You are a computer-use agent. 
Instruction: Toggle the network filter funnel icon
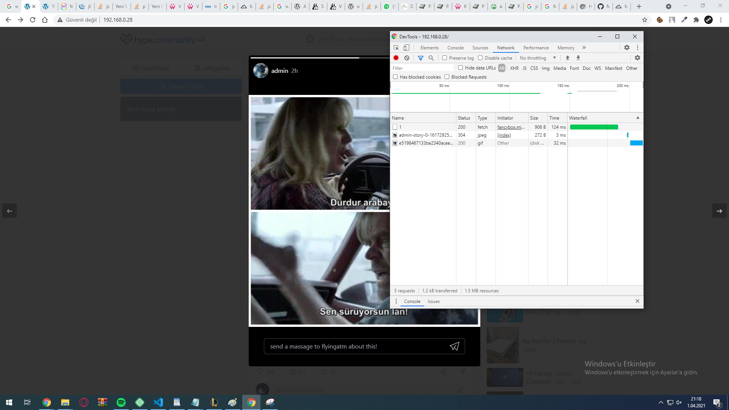click(x=420, y=58)
